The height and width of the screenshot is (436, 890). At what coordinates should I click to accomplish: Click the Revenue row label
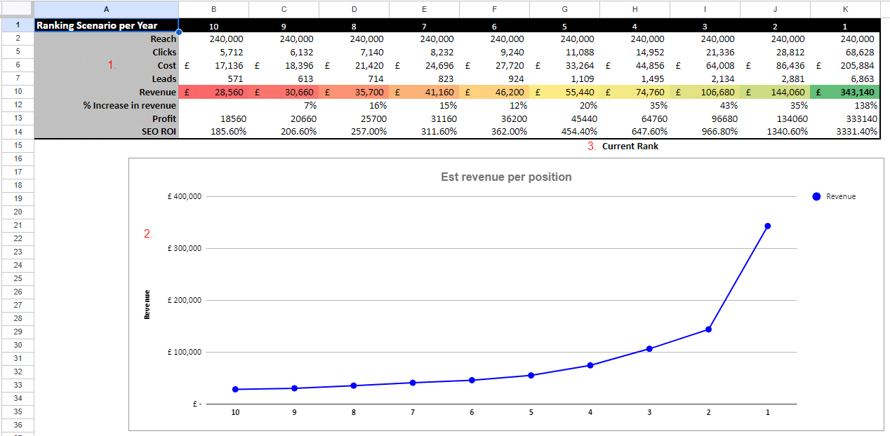[x=158, y=91]
